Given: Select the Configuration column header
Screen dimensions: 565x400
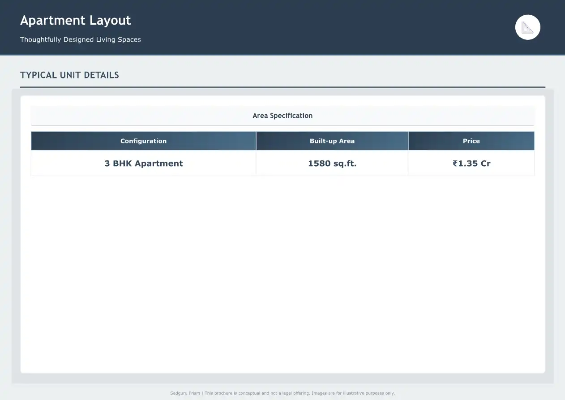Looking at the screenshot, I should pyautogui.click(x=143, y=141).
